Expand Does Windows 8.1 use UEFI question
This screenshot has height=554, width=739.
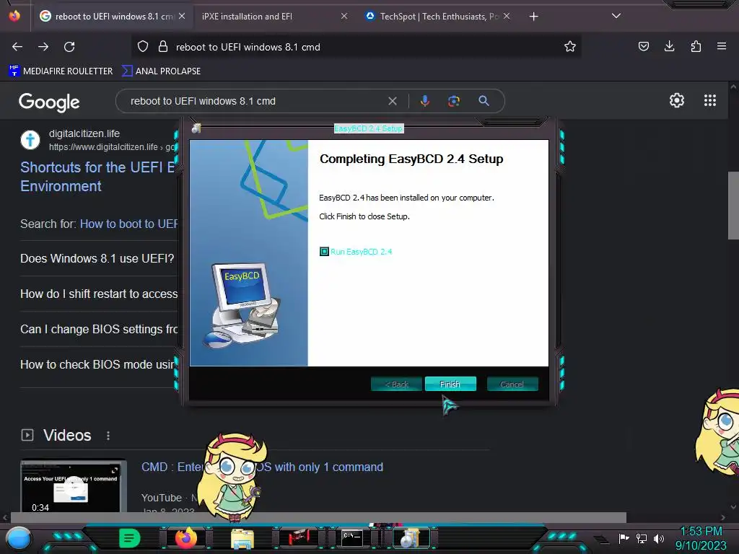click(97, 259)
